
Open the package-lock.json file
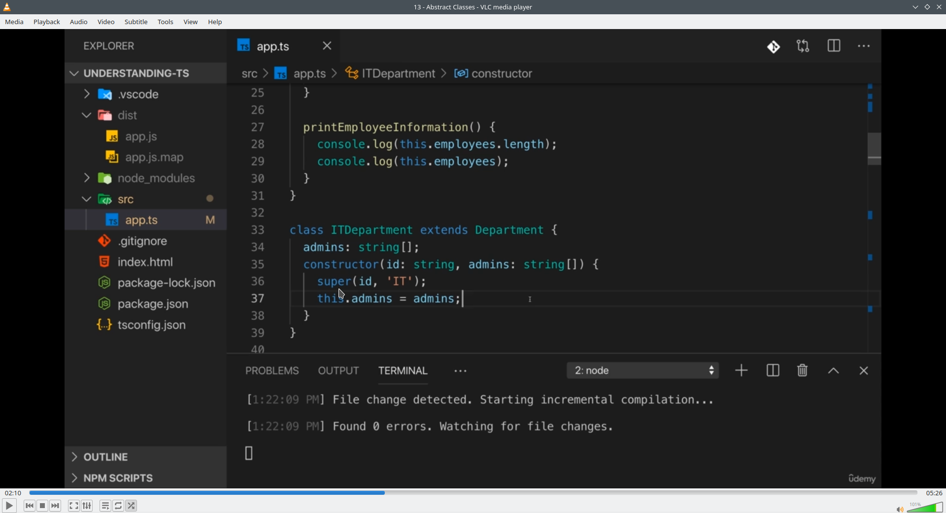[146, 283]
